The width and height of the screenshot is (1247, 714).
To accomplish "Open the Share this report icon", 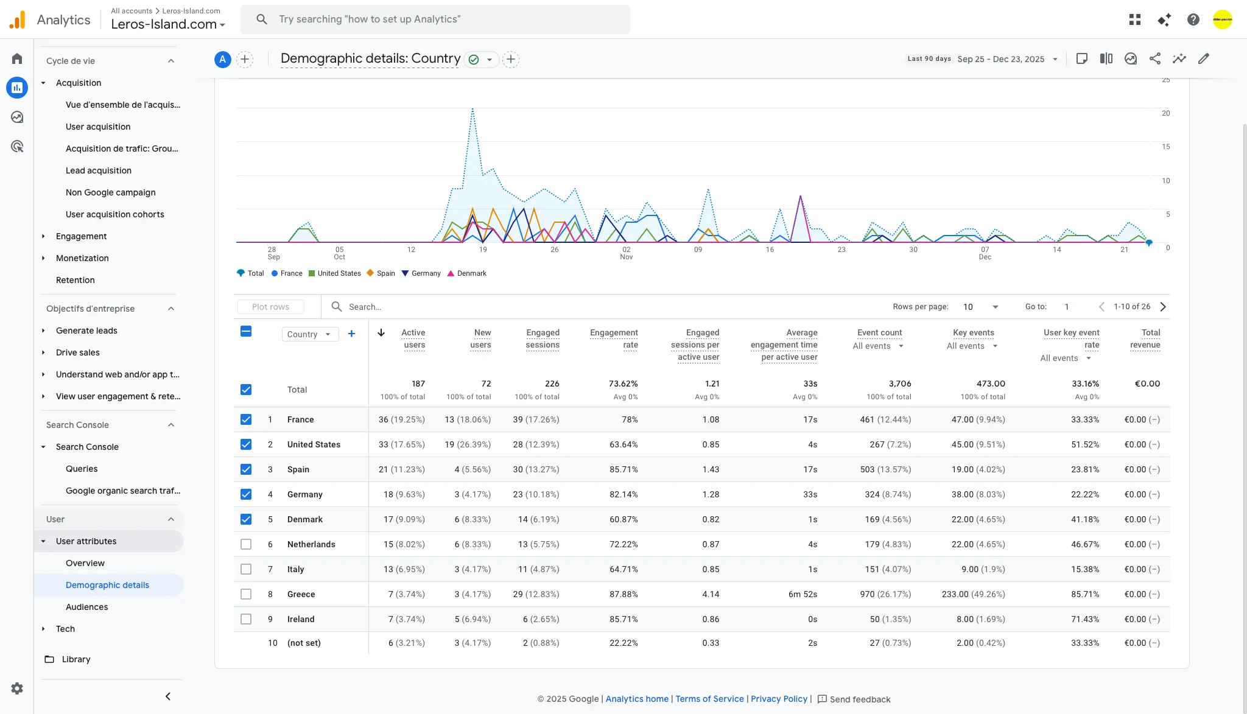I will tap(1154, 58).
